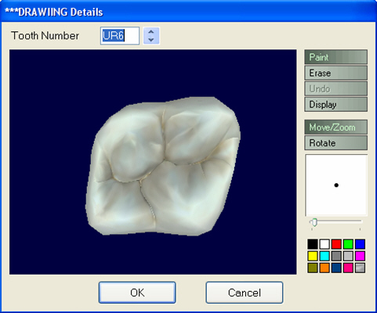This screenshot has width=377, height=313.
Task: Click the Cancel button
Action: pos(245,293)
